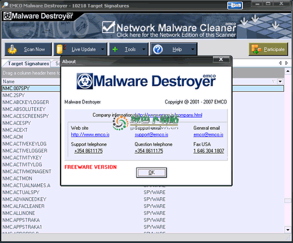Close the About dialog
The height and width of the screenshot is (243, 293).
(221, 59)
